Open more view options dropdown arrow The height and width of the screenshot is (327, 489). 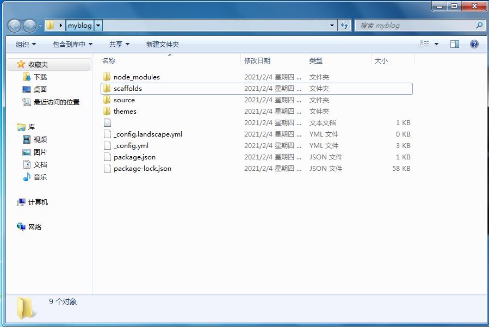click(x=437, y=44)
